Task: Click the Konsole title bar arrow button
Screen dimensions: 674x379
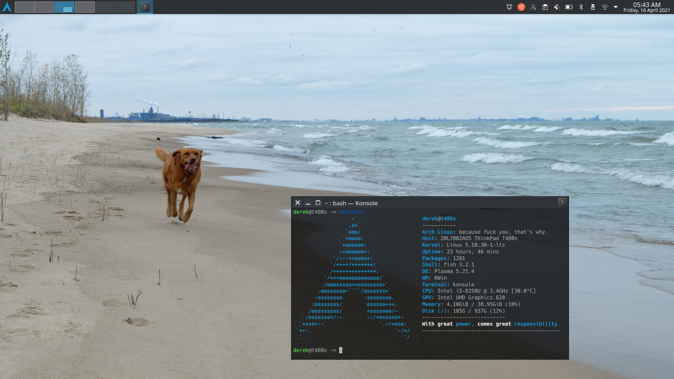Action: (562, 202)
